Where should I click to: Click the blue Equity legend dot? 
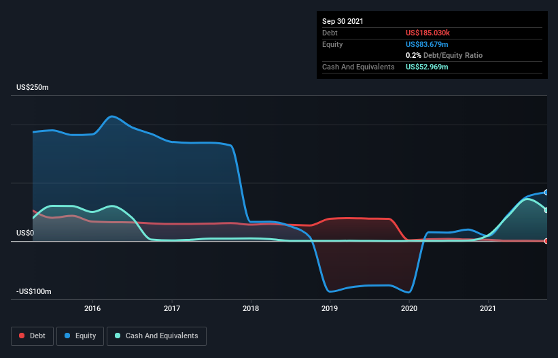pos(67,336)
